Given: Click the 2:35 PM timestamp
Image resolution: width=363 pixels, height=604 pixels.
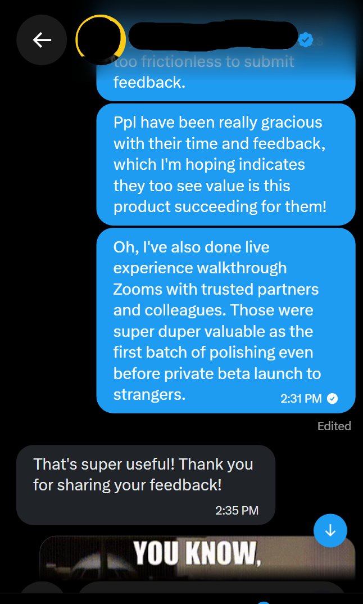Looking at the screenshot, I should click(237, 511).
